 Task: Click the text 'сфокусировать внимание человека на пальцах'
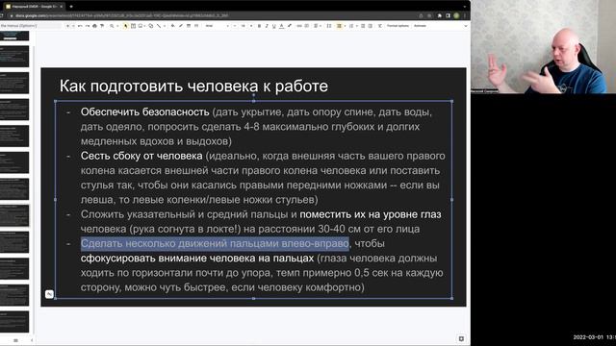pyautogui.click(x=197, y=259)
